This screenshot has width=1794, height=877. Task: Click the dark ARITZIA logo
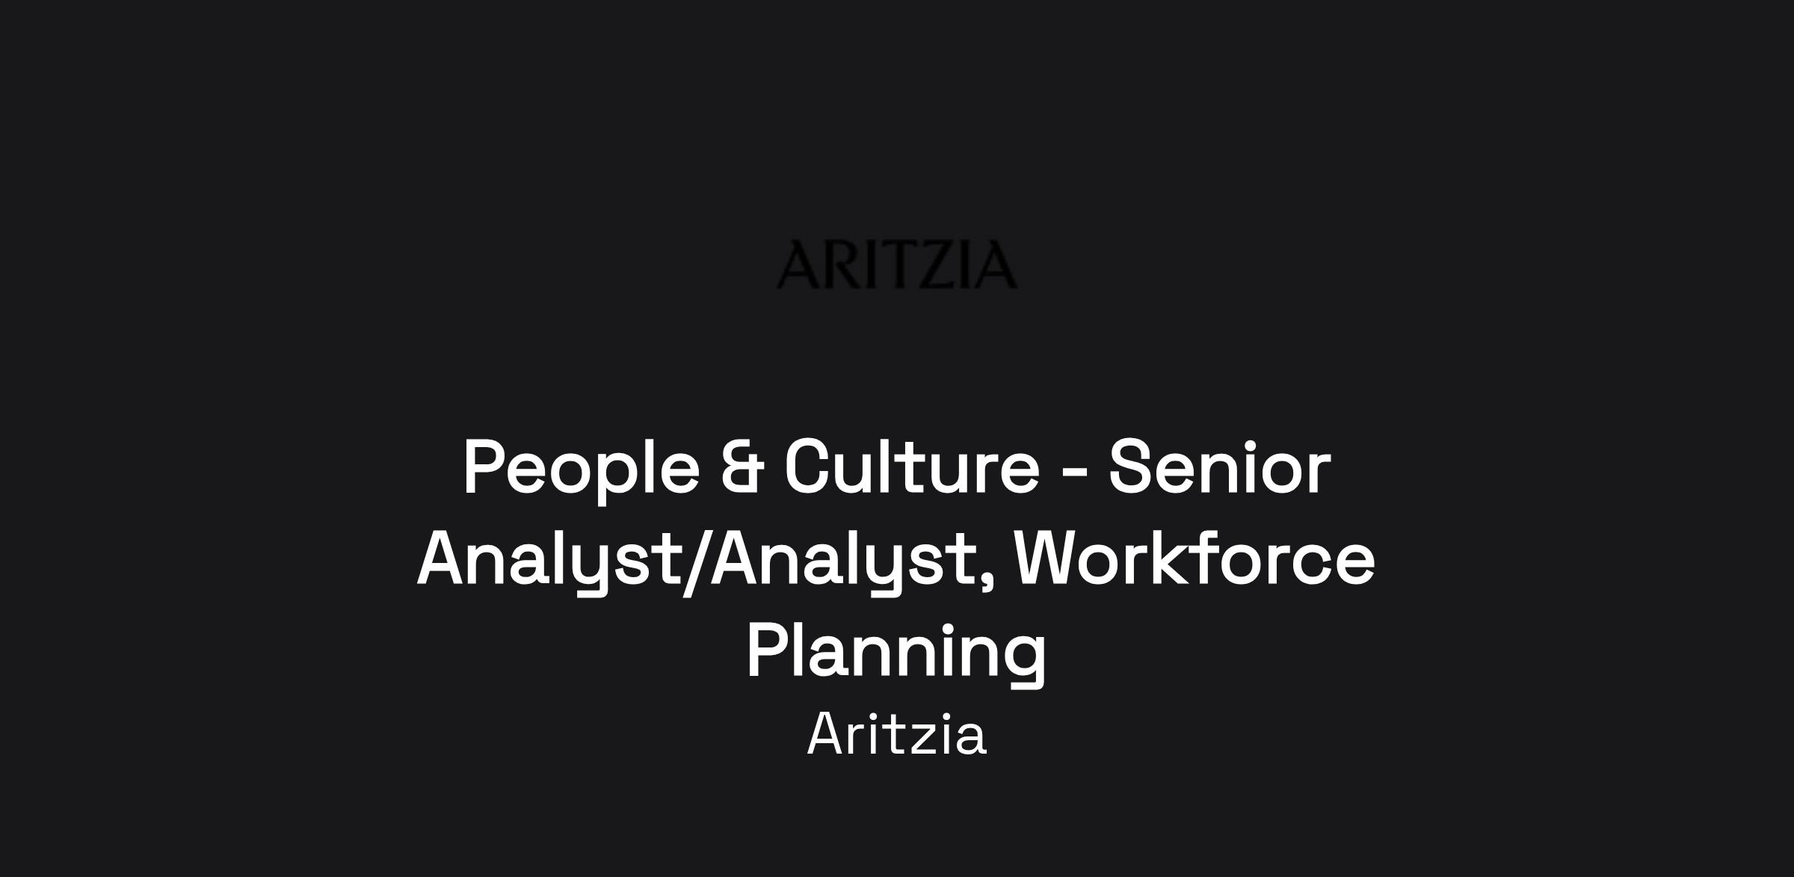click(x=897, y=264)
